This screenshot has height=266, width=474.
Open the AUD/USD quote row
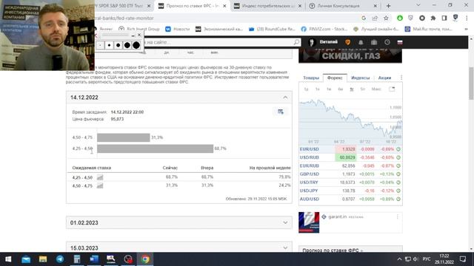point(350,199)
